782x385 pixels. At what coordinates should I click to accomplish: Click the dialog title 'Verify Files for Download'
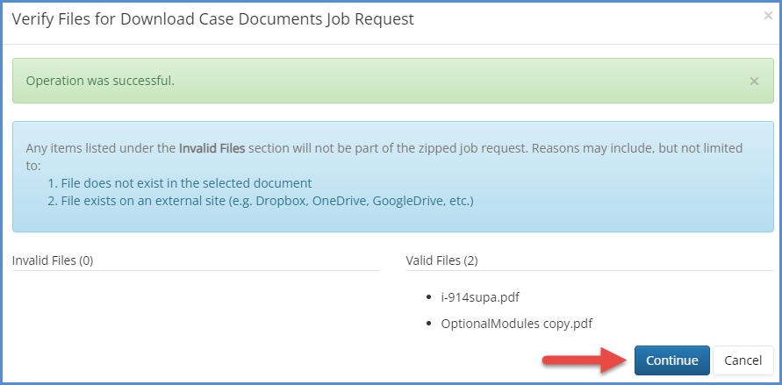(x=212, y=18)
